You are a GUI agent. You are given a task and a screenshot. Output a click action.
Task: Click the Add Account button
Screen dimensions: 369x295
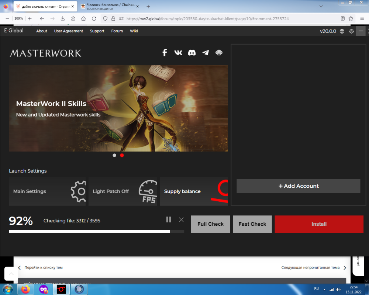click(298, 186)
